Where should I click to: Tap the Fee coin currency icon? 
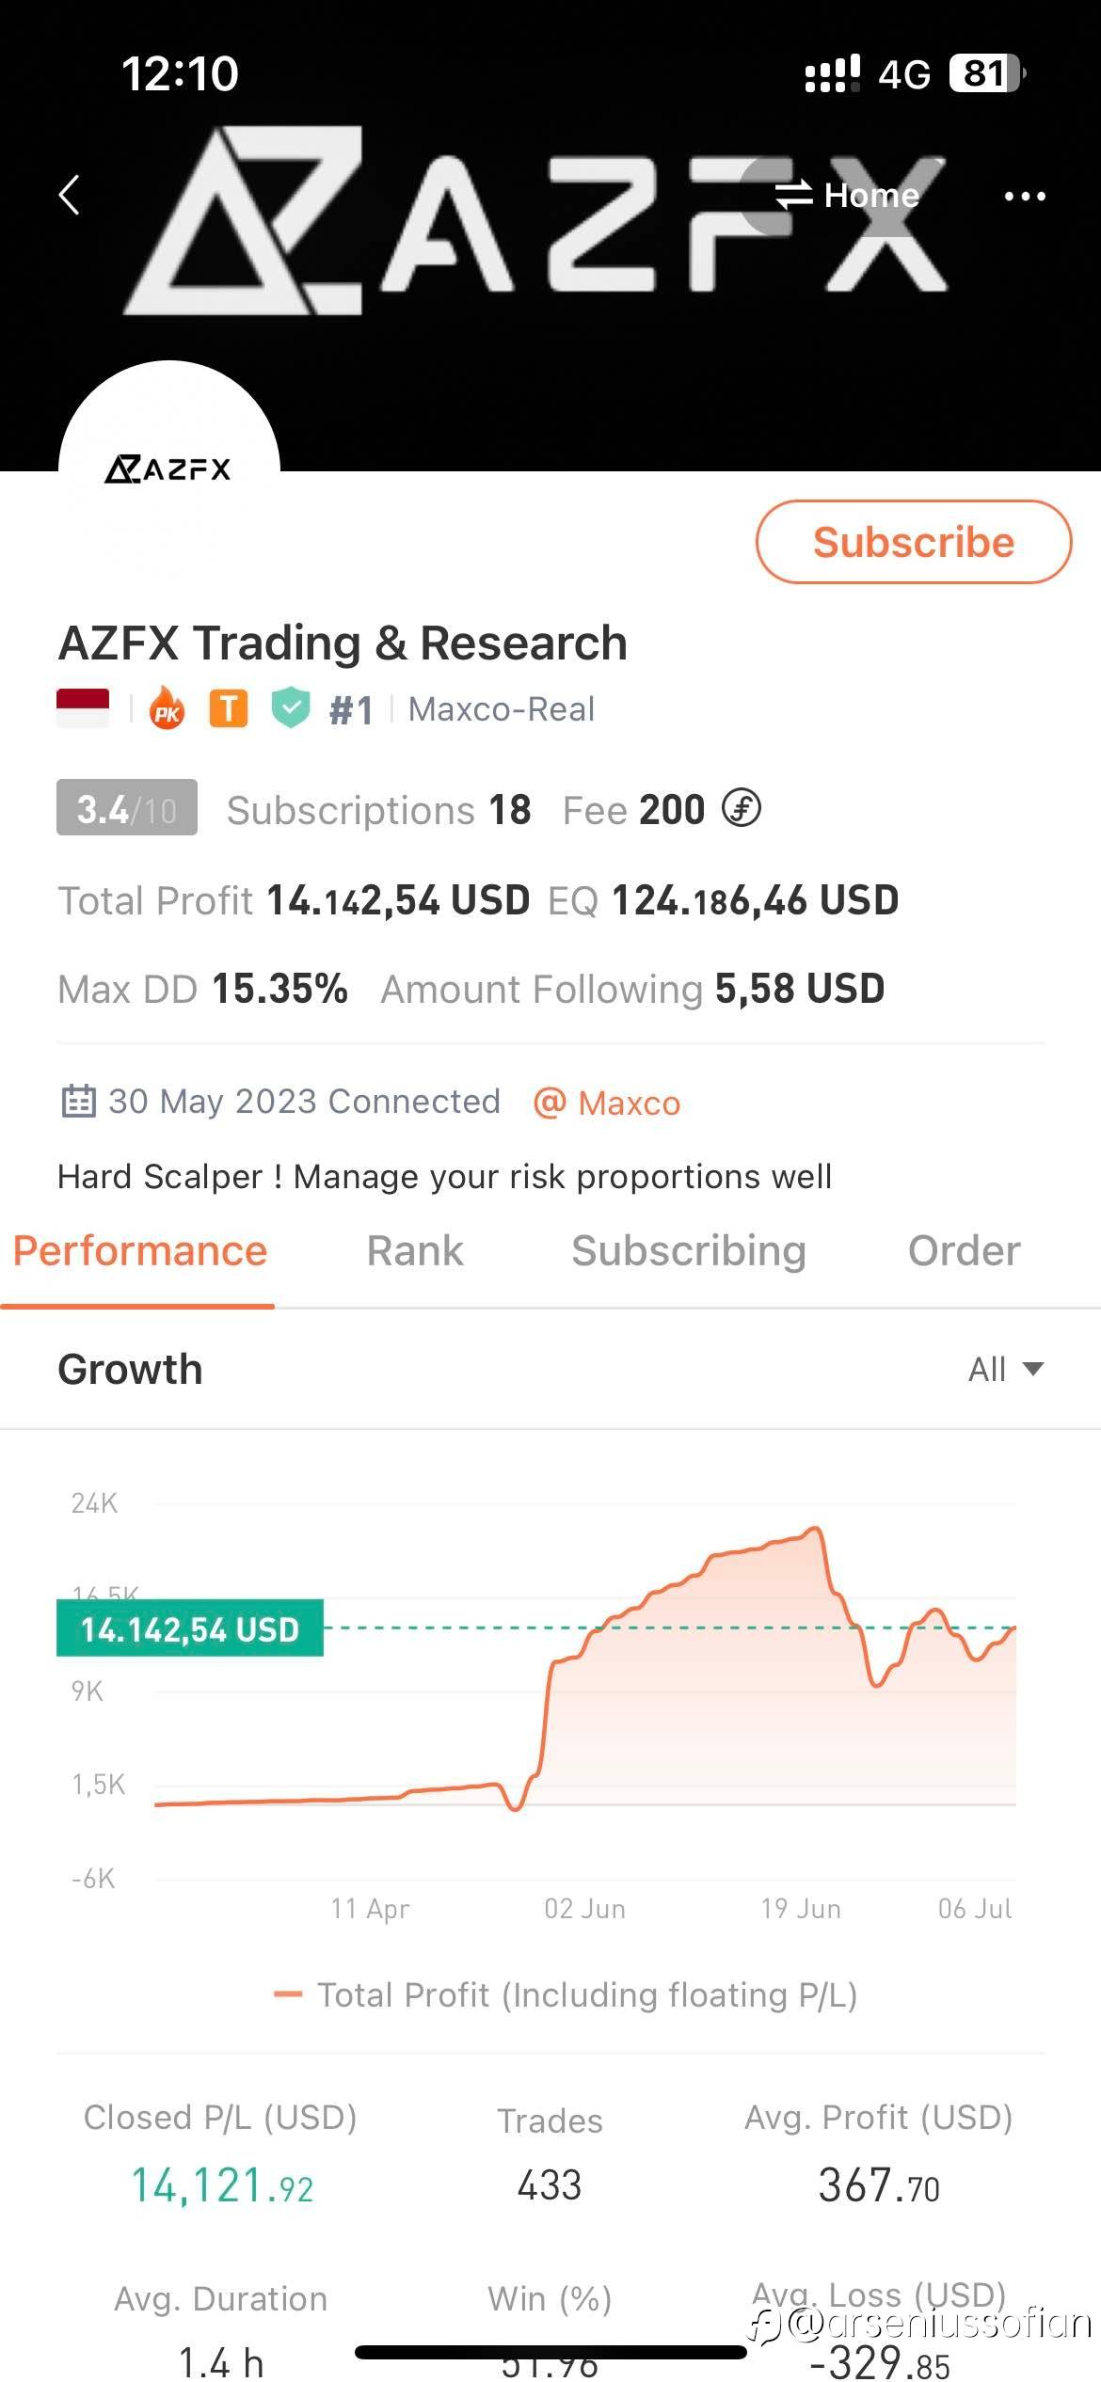[x=742, y=809]
